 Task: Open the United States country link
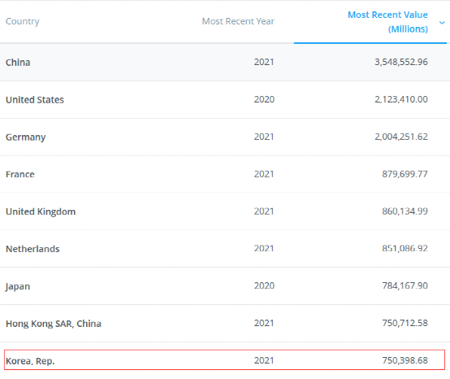click(35, 100)
